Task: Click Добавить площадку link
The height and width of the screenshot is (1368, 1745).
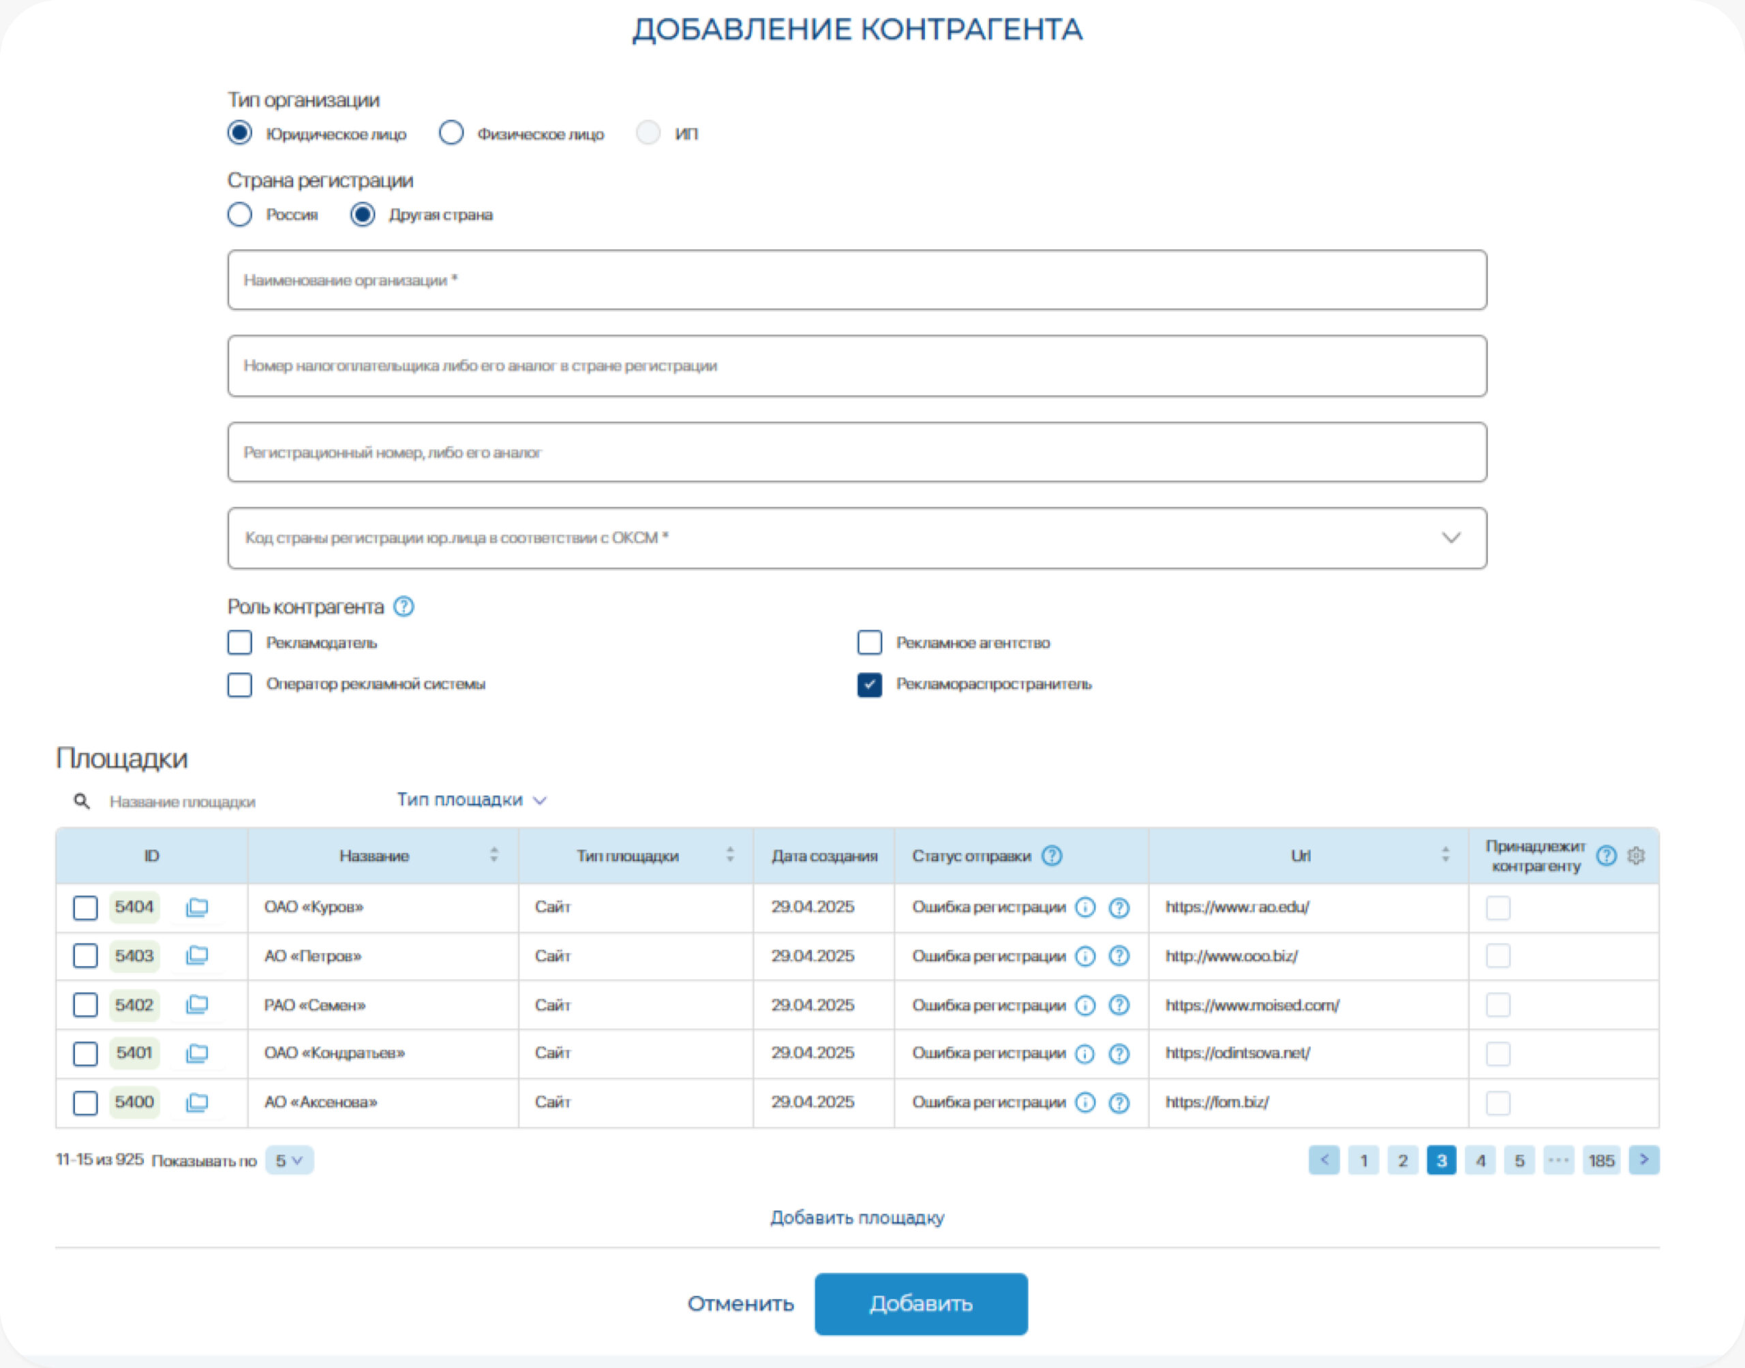Action: pos(856,1217)
